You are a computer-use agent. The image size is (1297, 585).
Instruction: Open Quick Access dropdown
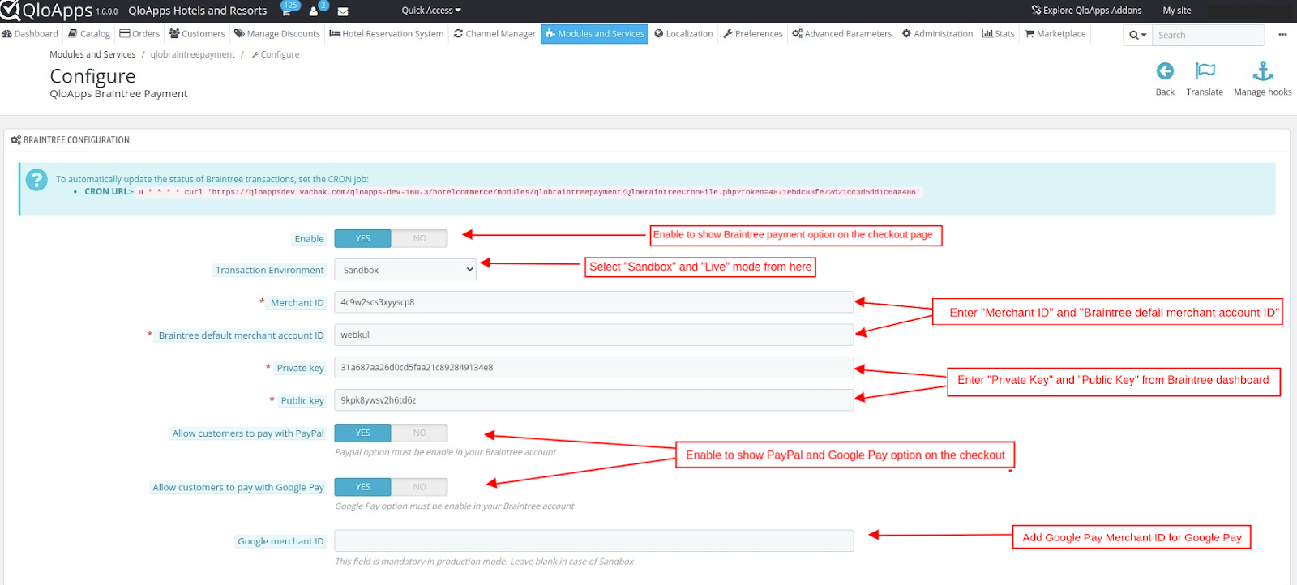pyautogui.click(x=431, y=11)
